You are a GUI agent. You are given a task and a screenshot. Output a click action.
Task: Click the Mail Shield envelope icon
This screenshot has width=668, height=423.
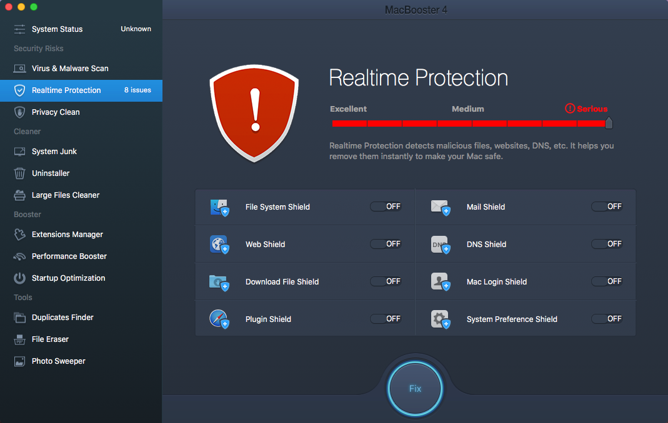pos(441,208)
